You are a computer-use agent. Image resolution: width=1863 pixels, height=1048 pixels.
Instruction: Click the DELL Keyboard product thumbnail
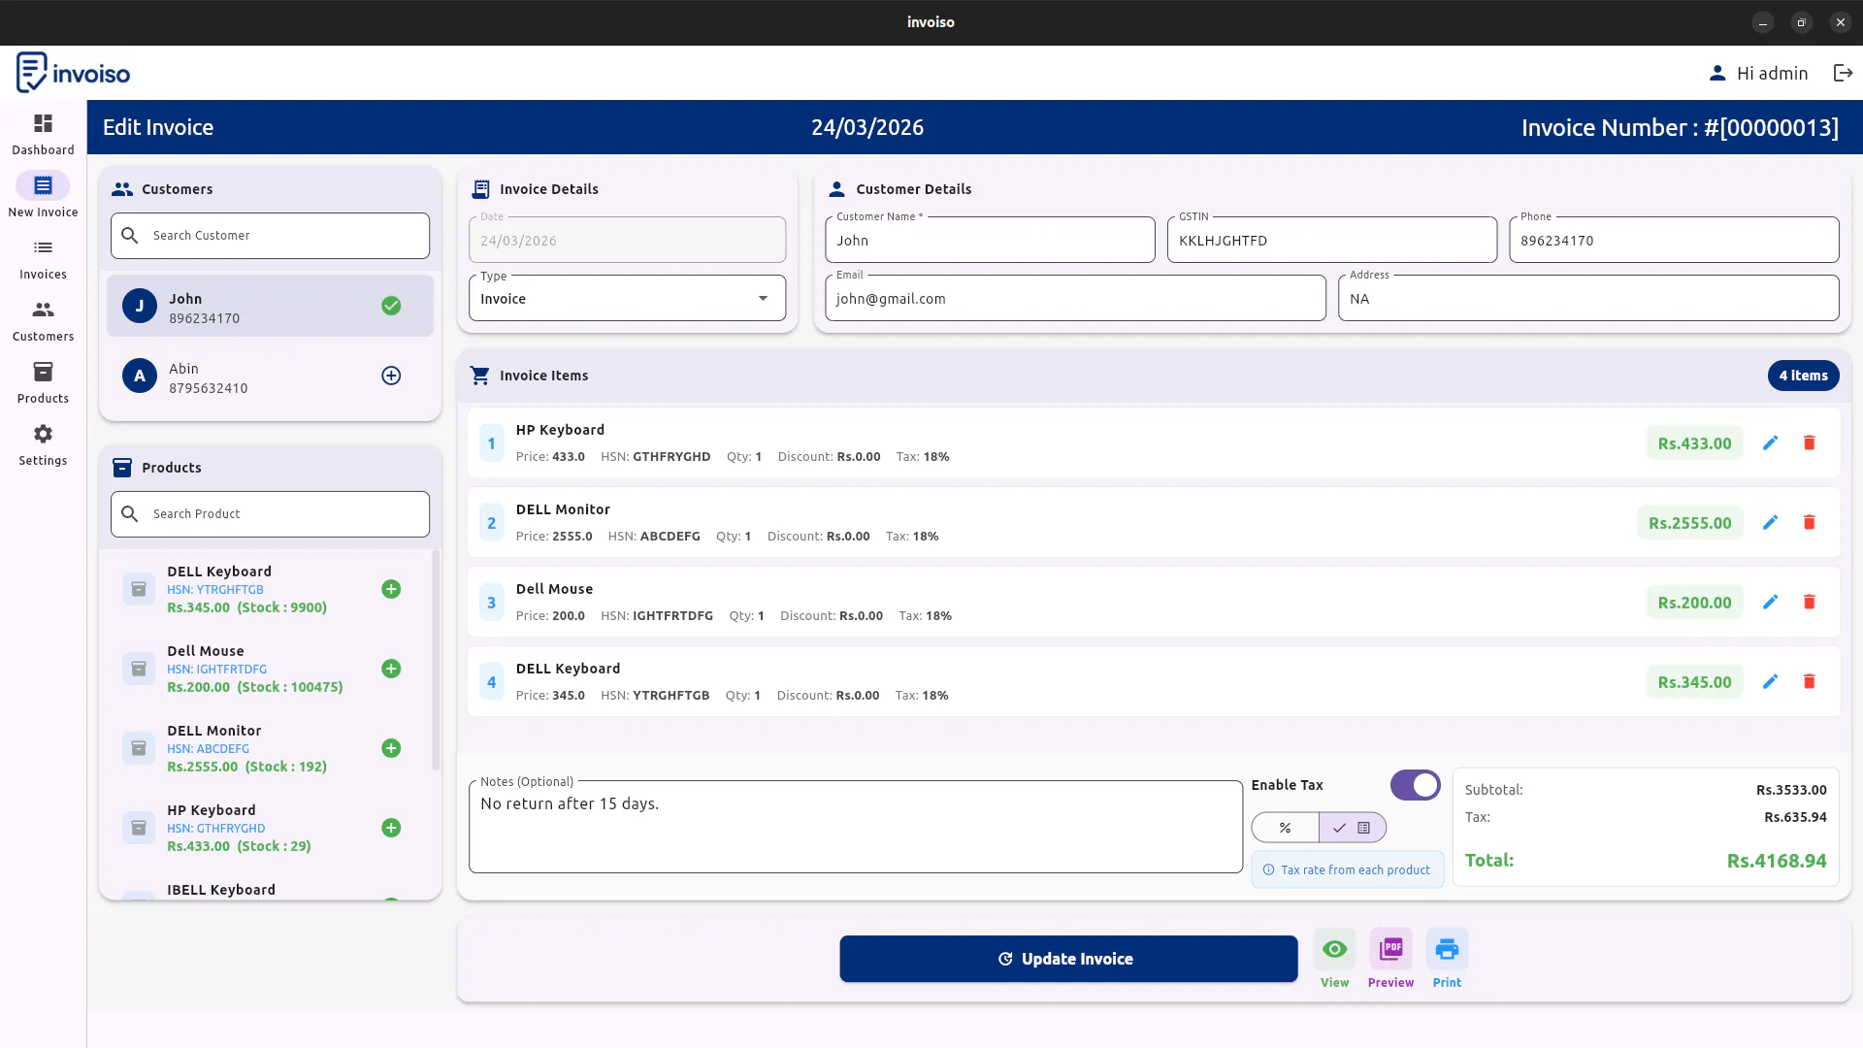(x=139, y=589)
